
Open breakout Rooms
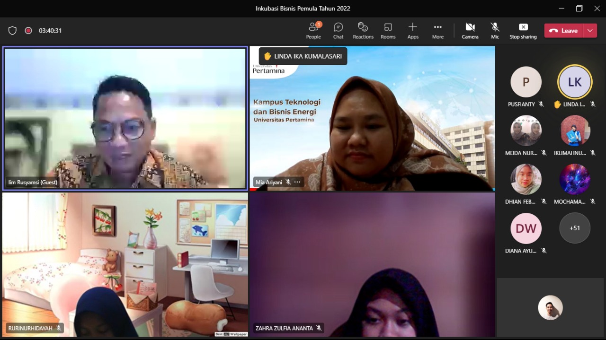[388, 31]
